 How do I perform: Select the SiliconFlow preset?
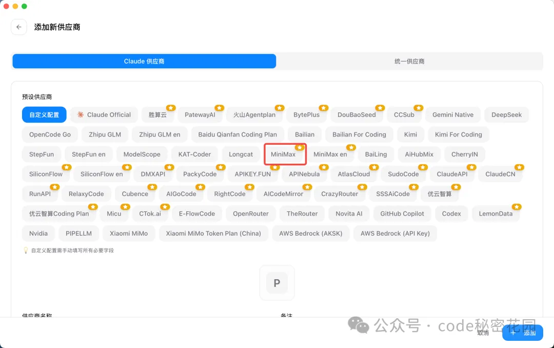pos(46,174)
